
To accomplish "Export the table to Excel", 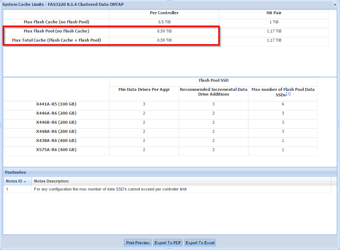I will (x=200, y=243).
